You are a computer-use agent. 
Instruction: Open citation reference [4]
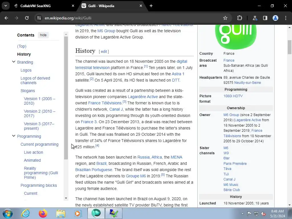point(97,145)
